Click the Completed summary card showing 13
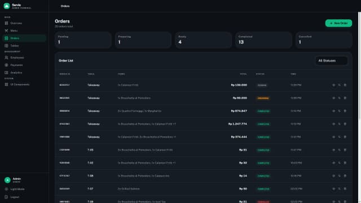Image resolution: width=361 pixels, height=203 pixels. pos(263,40)
